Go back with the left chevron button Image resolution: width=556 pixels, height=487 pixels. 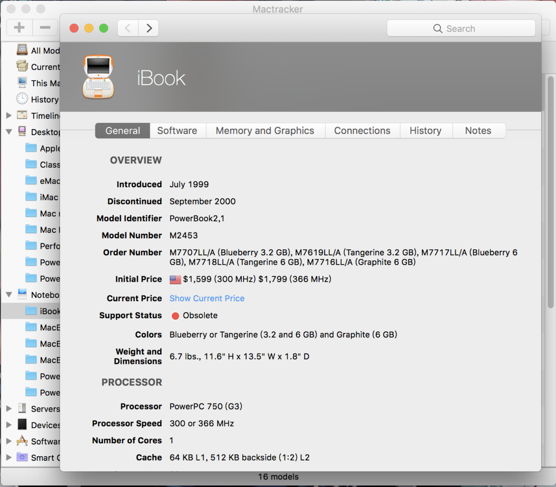[x=128, y=28]
